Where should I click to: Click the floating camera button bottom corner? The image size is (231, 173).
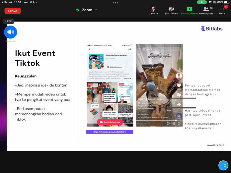coord(223,165)
